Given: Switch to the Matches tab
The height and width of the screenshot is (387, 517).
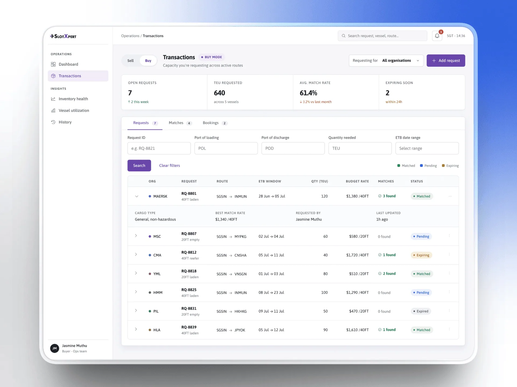Looking at the screenshot, I should tap(180, 123).
